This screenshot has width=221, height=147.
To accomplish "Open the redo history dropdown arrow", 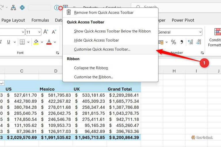I will (x=7, y=7).
